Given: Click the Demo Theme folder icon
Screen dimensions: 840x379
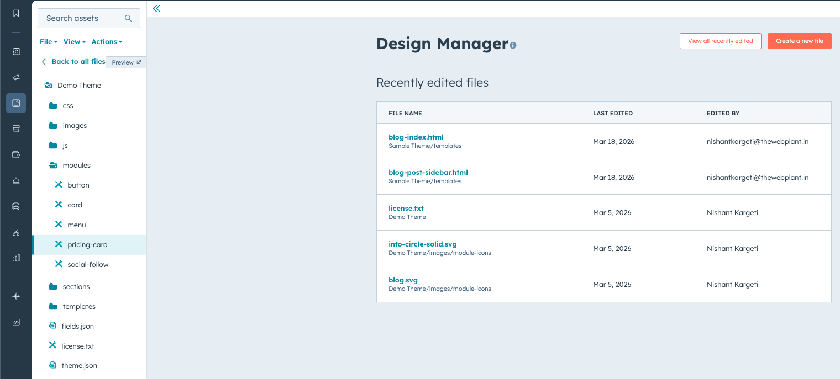Looking at the screenshot, I should click(49, 86).
